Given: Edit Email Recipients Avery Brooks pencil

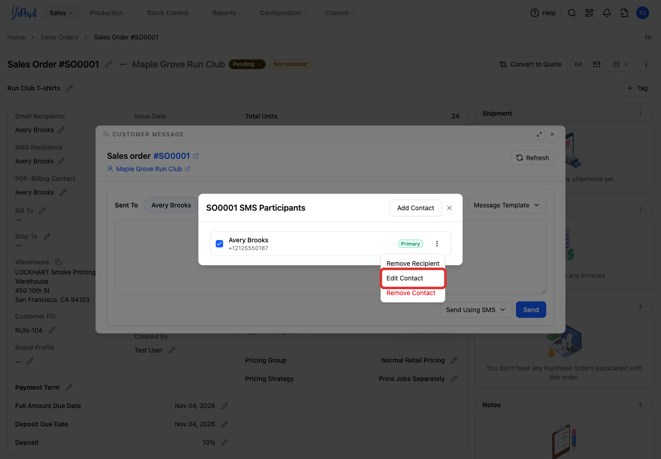Looking at the screenshot, I should tap(61, 130).
